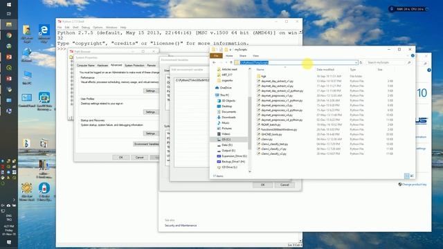Open the View ribbon tab in Explorer
Viewport: 443px width, 249px height.
pyautogui.click(x=255, y=56)
